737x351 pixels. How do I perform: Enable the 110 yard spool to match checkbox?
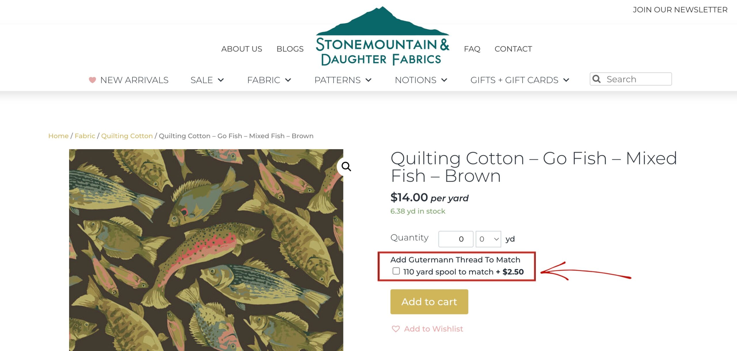tap(396, 271)
